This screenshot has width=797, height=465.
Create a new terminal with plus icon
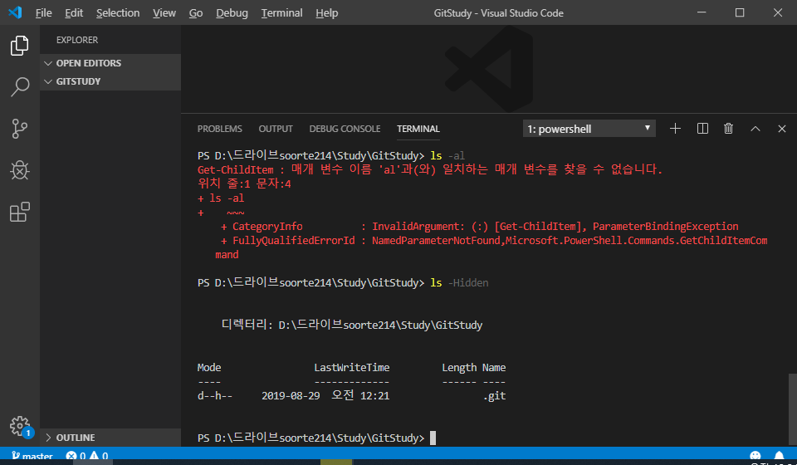coord(675,129)
